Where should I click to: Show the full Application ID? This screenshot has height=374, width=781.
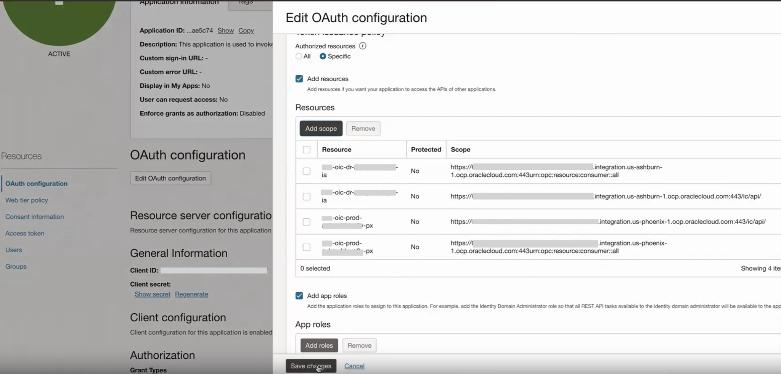[225, 31]
